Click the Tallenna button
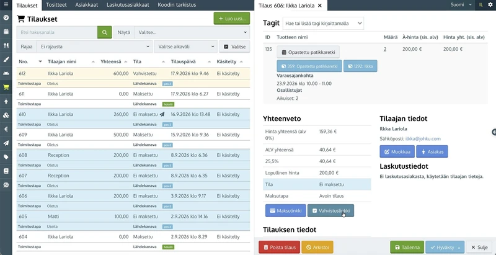 click(x=407, y=248)
